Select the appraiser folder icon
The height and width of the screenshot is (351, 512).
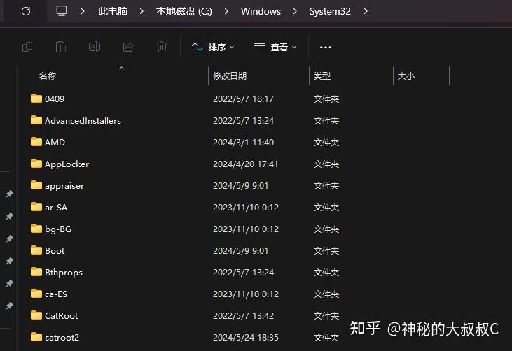pos(36,185)
